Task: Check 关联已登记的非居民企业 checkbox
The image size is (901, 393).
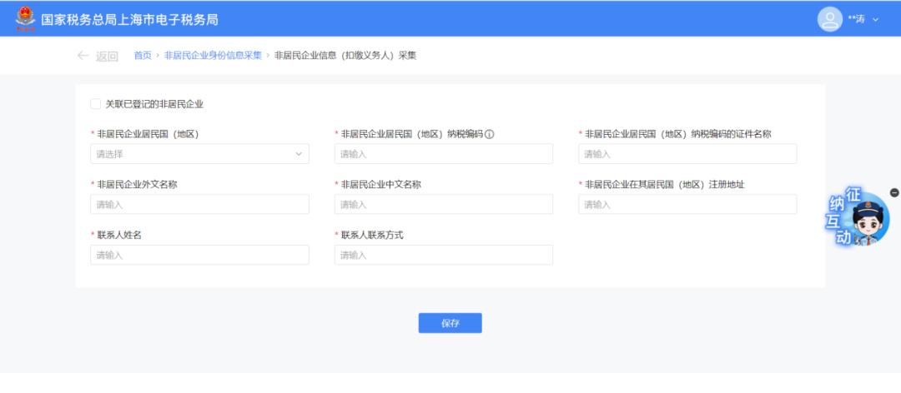Action: [95, 104]
